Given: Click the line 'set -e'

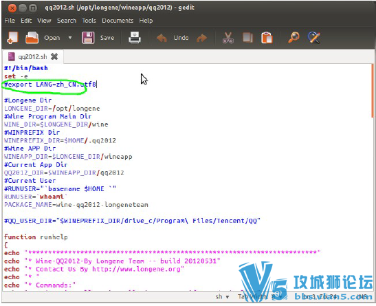Looking at the screenshot, I should click(x=16, y=76).
